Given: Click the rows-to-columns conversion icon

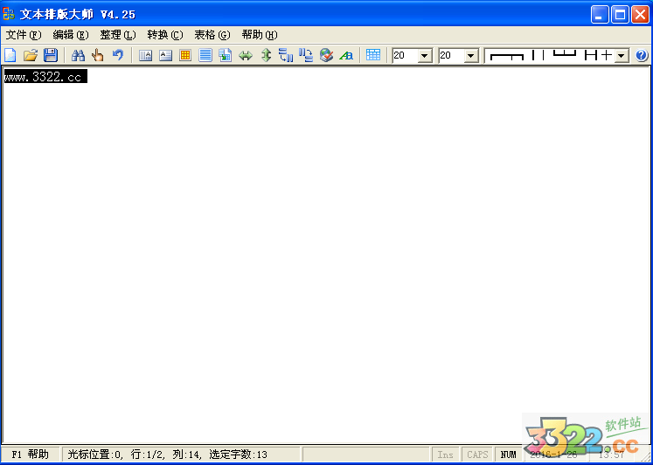Looking at the screenshot, I should point(286,55).
